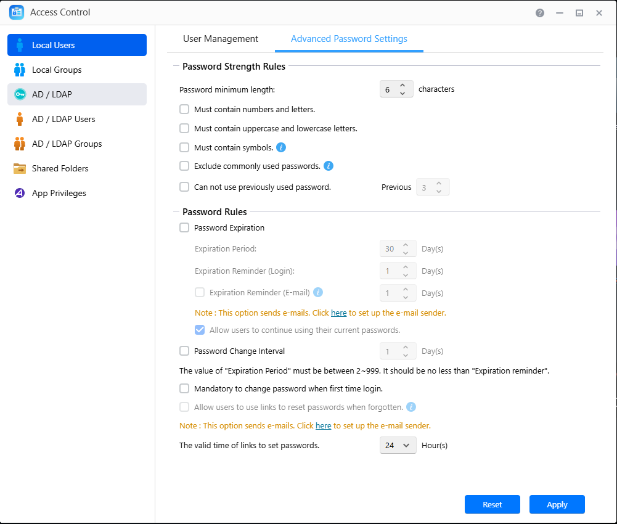Check Mandatory to change password first login
617x524 pixels.
[184, 388]
